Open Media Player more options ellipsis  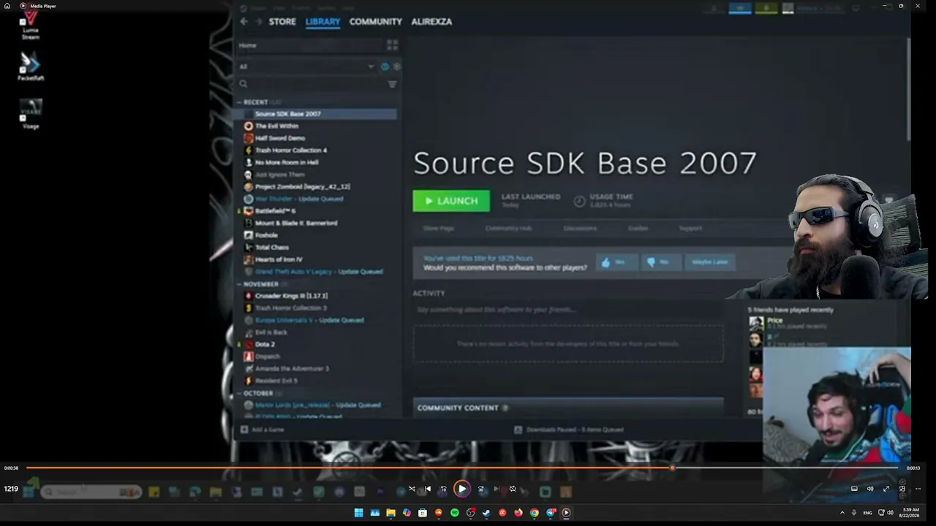click(918, 489)
